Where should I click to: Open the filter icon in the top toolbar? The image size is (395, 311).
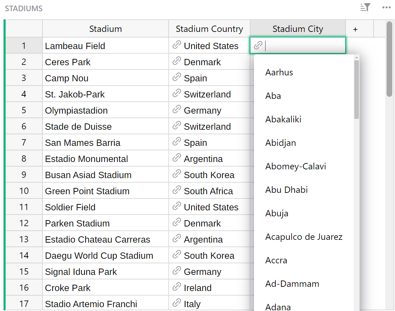pos(365,7)
